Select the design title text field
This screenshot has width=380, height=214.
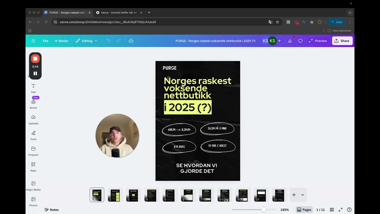pos(216,41)
